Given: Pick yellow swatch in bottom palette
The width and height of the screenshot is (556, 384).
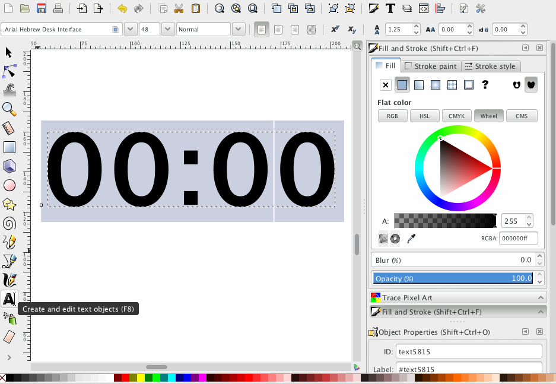Looking at the screenshot, I should (x=141, y=378).
